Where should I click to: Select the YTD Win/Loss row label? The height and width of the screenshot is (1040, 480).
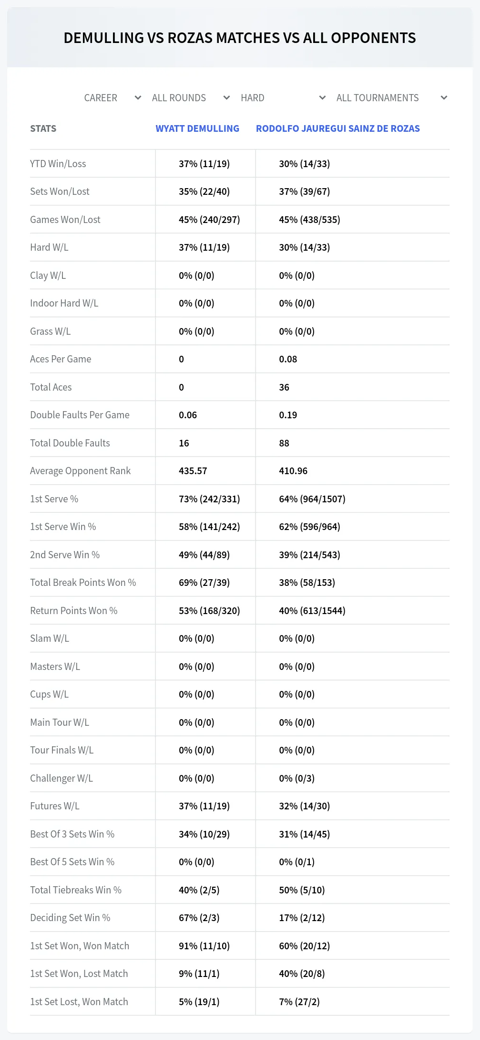[x=58, y=164]
